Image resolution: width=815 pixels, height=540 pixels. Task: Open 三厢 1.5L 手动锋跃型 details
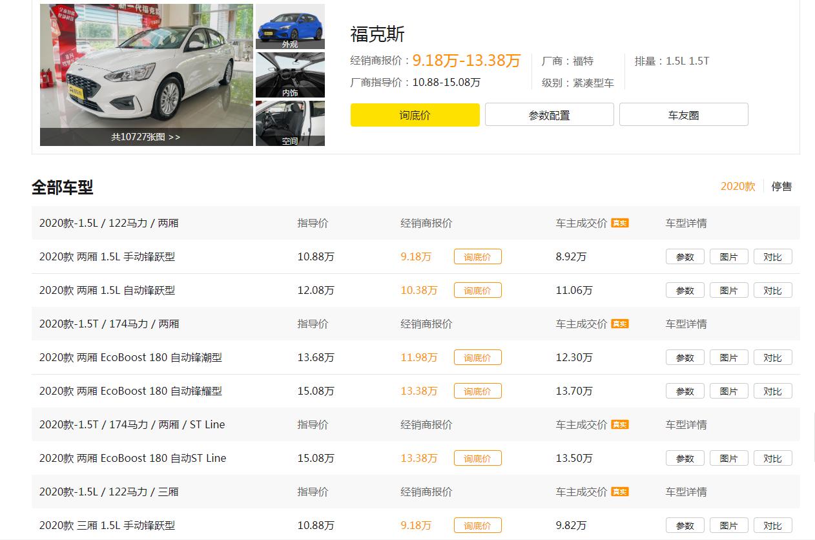pos(107,525)
